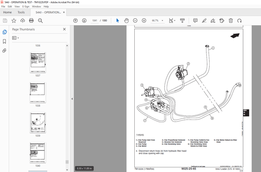This screenshot has height=172, width=261.
Task: Click thumbnail scrollbar down arrow
Action: coord(67,170)
